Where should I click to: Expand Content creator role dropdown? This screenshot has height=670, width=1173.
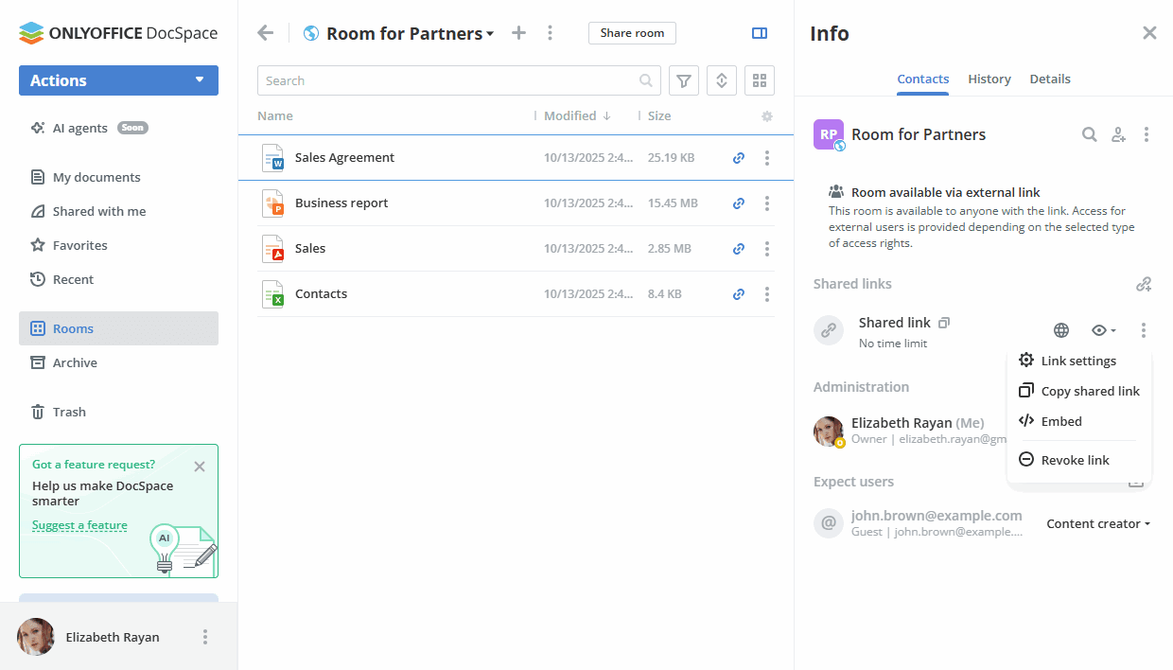[1098, 524]
